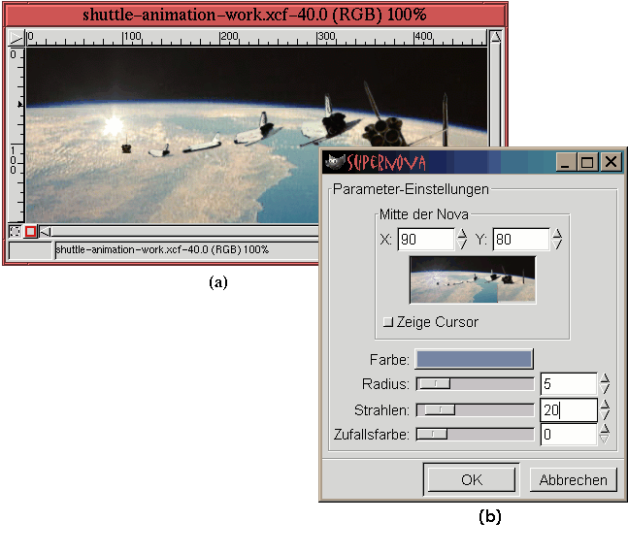The height and width of the screenshot is (554, 628).
Task: Enable the red quick mask button
Action: pos(30,231)
